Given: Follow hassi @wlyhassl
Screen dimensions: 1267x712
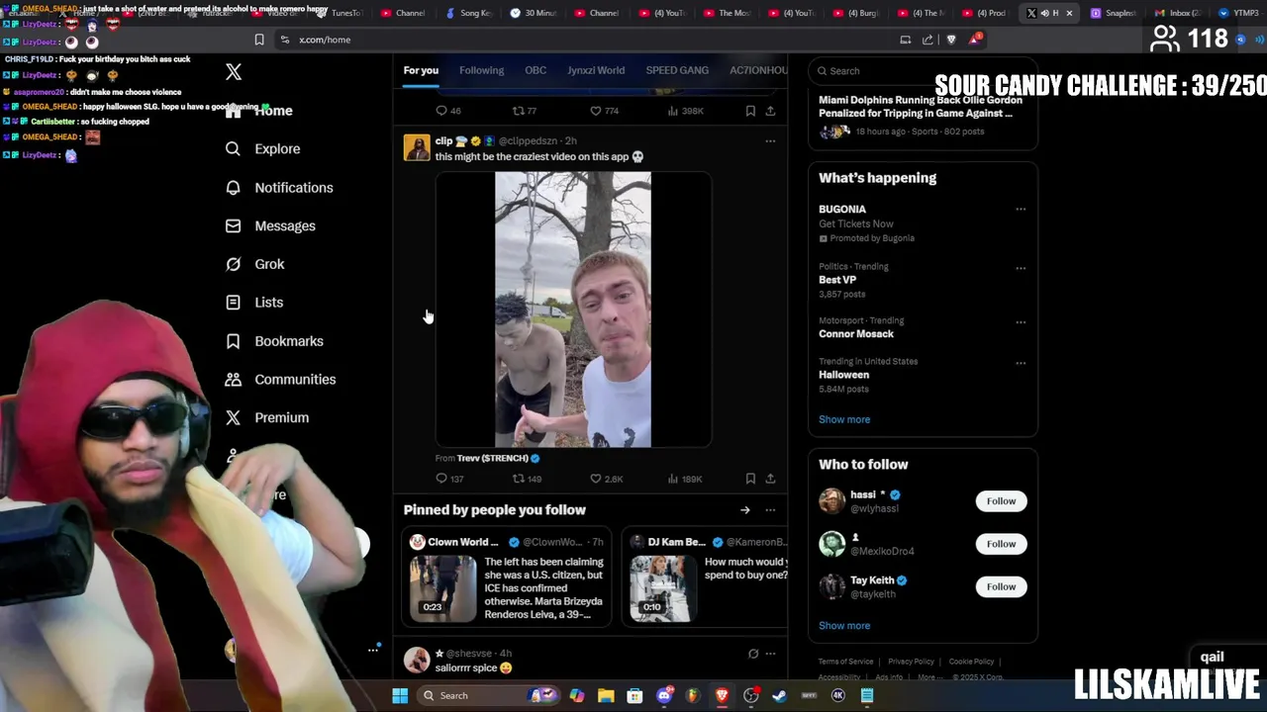Looking at the screenshot, I should coord(1001,501).
